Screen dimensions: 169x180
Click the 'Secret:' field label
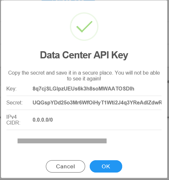[15, 102]
